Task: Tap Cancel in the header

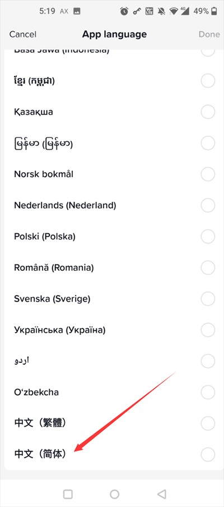Action: (x=22, y=34)
